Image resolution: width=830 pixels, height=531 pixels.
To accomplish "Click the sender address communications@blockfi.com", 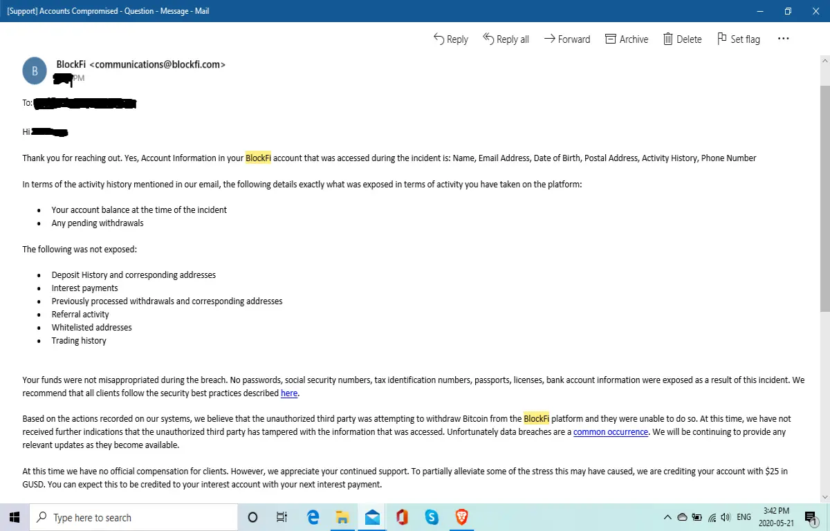I will (158, 64).
